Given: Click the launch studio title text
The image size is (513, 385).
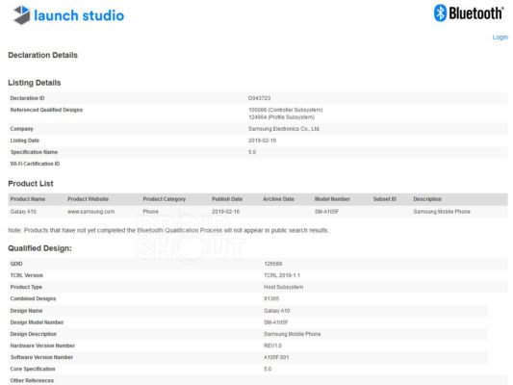Looking at the screenshot, I should pyautogui.click(x=79, y=15).
